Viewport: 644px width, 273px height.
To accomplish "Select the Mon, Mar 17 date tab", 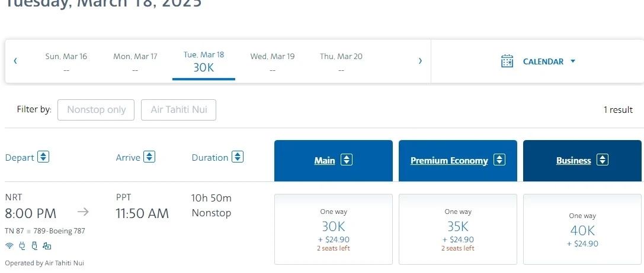I will [135, 62].
